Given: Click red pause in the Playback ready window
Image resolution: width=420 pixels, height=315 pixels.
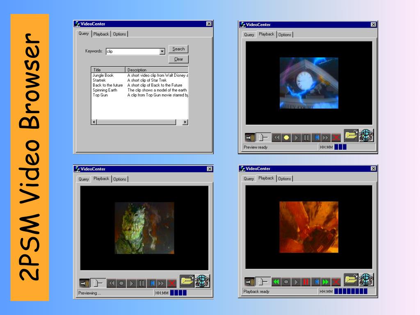Looking at the screenshot, I should [306, 281].
